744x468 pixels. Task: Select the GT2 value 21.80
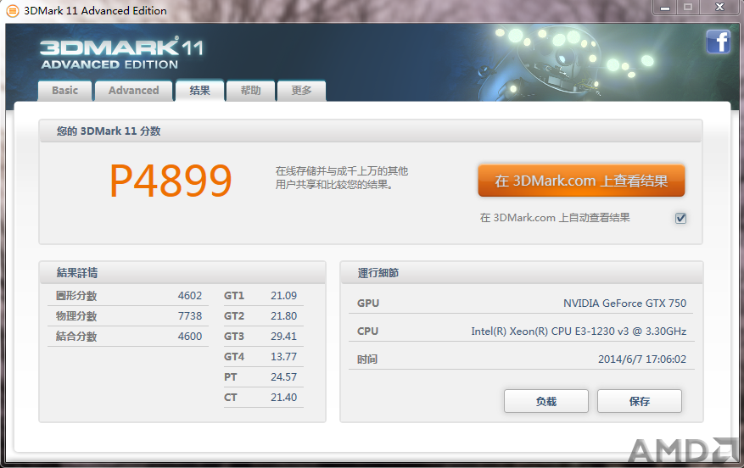(x=283, y=316)
